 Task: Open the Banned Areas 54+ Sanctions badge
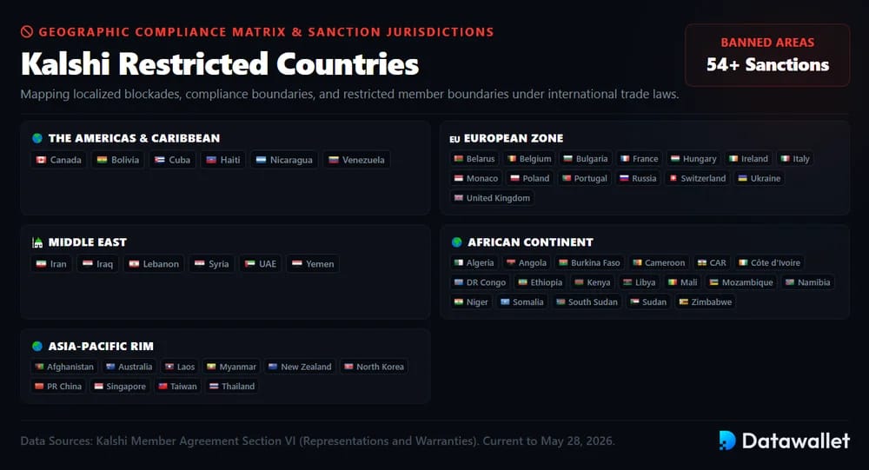click(x=767, y=55)
